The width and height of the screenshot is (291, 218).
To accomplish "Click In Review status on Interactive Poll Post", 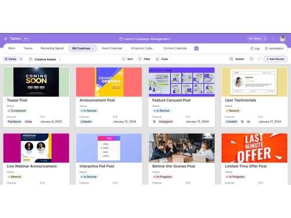I will [x=88, y=177].
